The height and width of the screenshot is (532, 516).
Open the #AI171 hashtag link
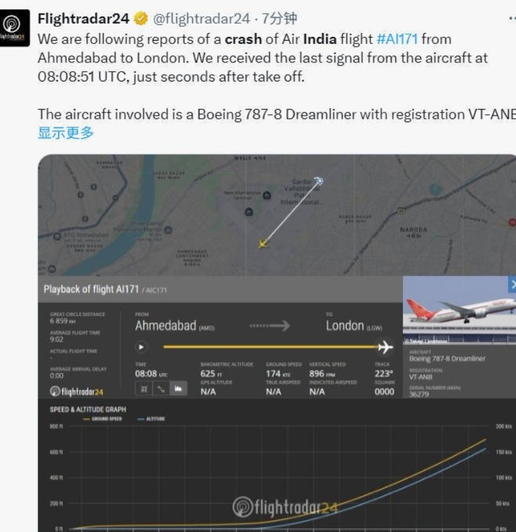pos(397,39)
